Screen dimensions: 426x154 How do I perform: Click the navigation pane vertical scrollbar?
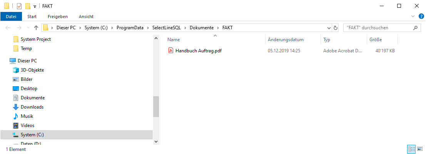pyautogui.click(x=156, y=106)
